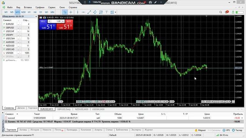Viewport: 246px width, 138px height.
Task: Click the добавить add symbol field
Action: tap(11, 60)
